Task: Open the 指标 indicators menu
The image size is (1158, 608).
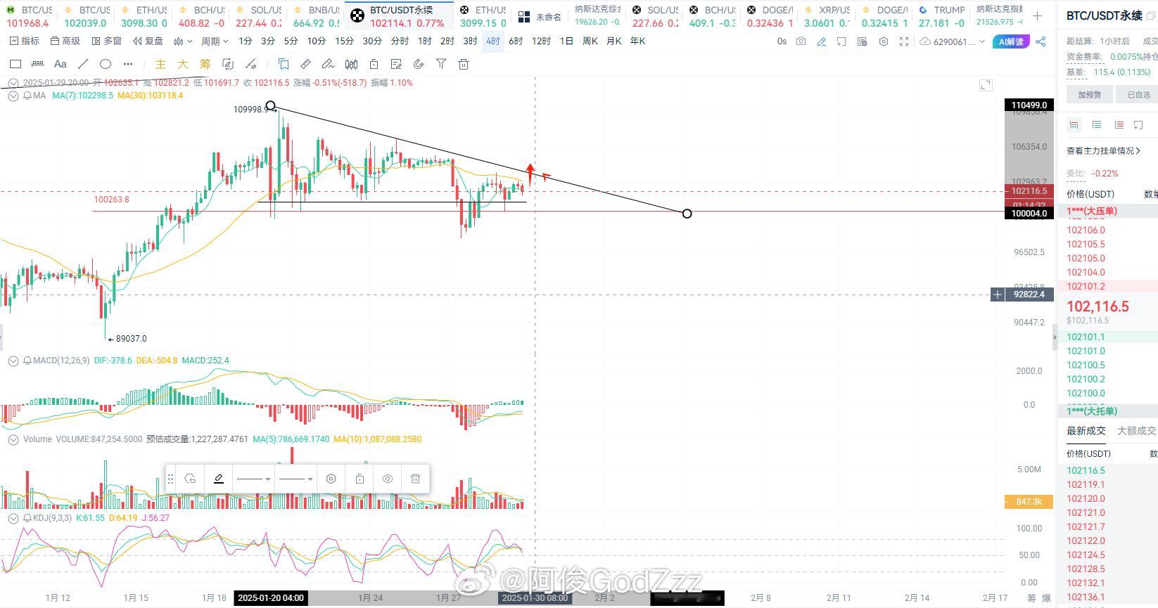Action: [24, 41]
